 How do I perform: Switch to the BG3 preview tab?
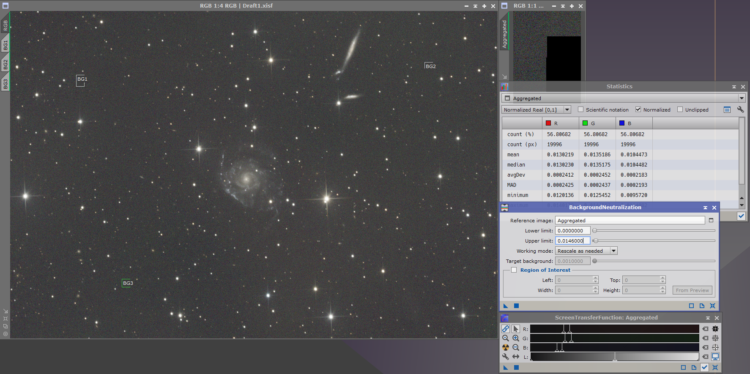point(5,83)
